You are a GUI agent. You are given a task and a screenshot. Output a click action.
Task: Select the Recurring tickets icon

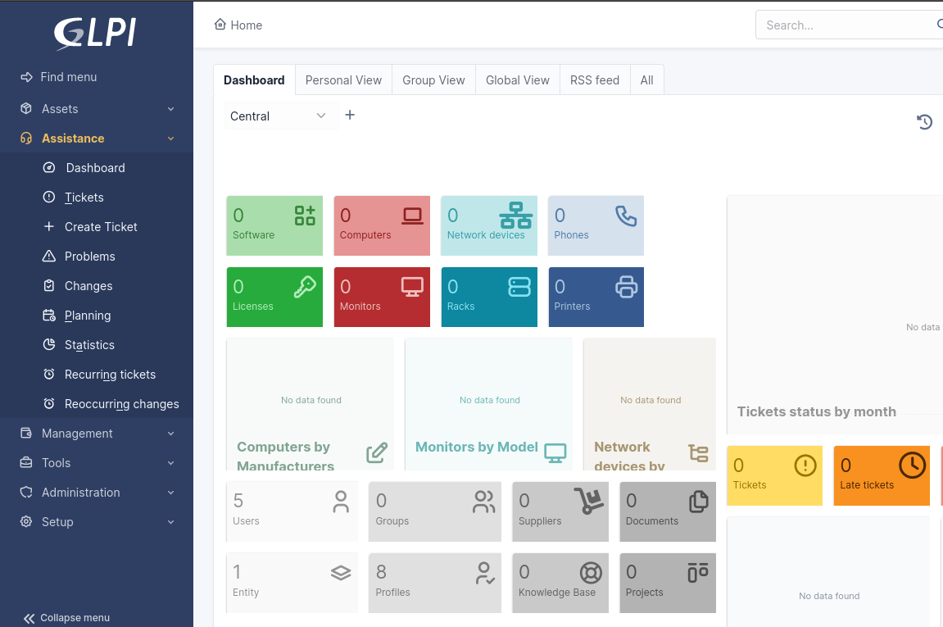pos(49,374)
